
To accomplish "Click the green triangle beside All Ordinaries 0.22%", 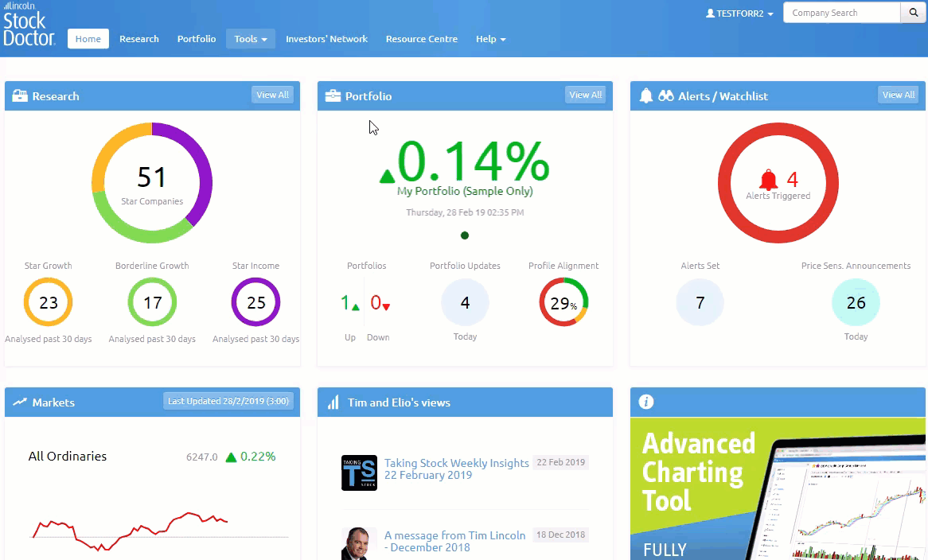I will [231, 457].
